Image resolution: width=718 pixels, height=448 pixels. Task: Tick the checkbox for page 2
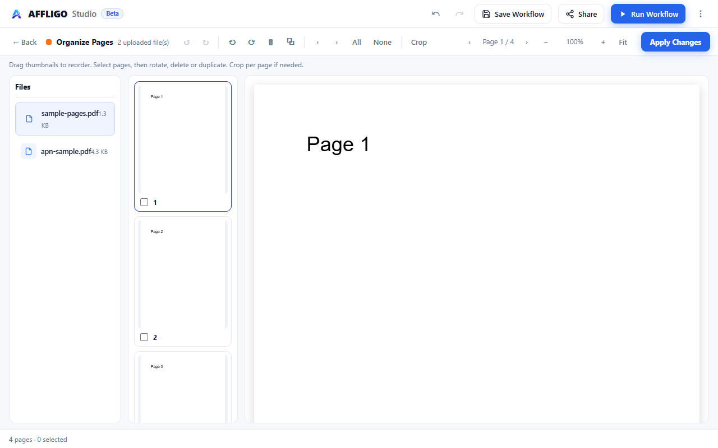click(144, 337)
